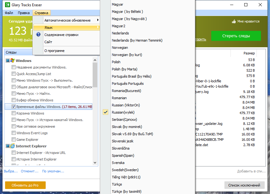This screenshot has width=270, height=194.
Task: Click the help question mark icon
Action: pos(38,34)
